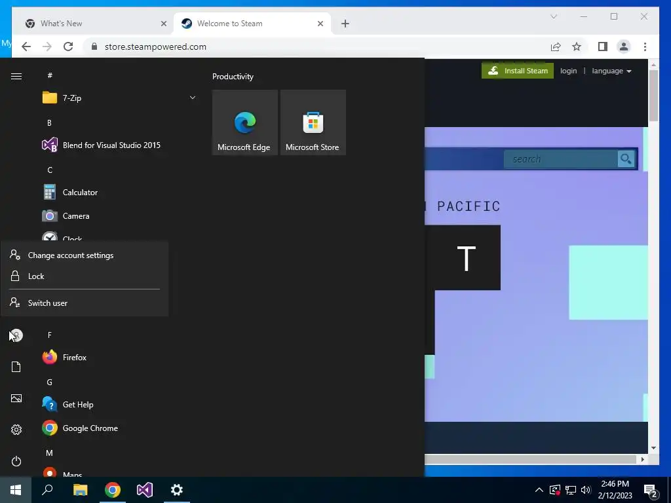Image resolution: width=671 pixels, height=503 pixels.
Task: Open Pictures from Start sidebar
Action: 16,398
